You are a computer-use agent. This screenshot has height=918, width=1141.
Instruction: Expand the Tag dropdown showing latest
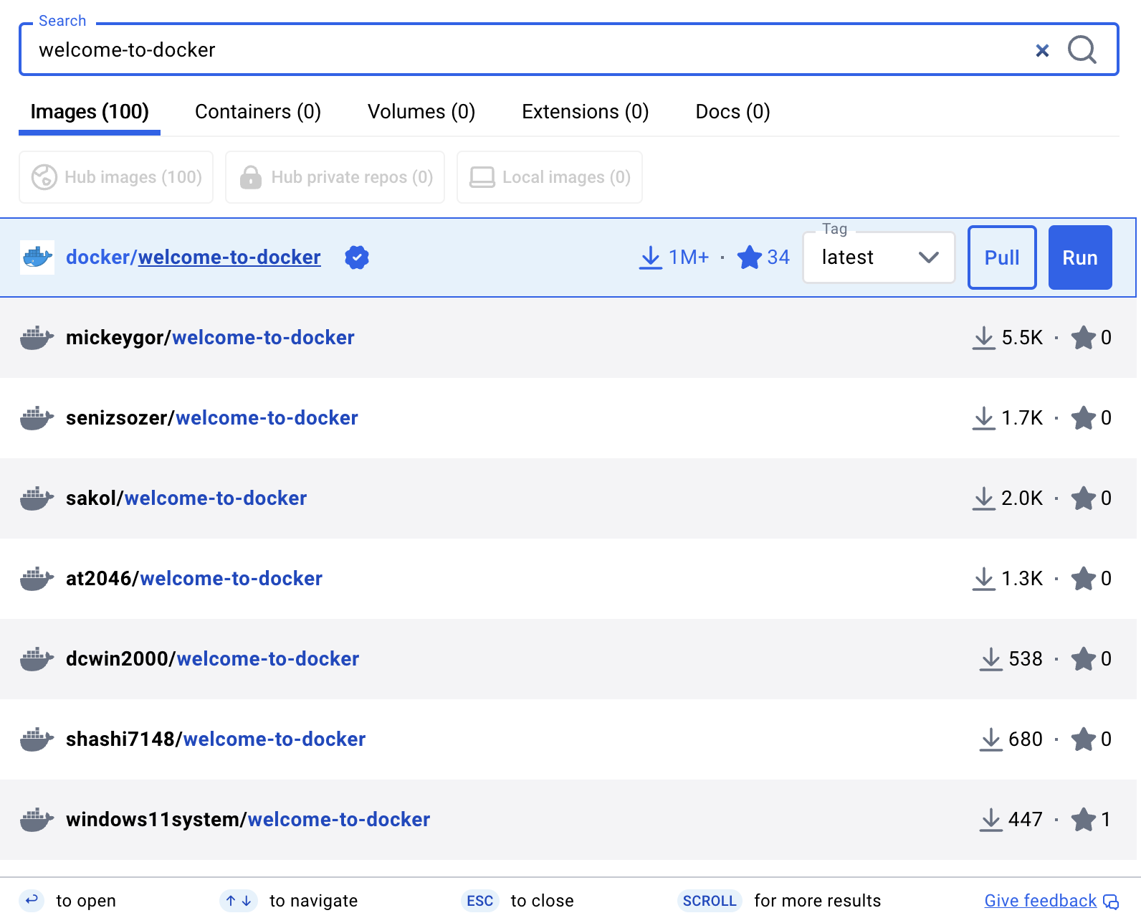tap(879, 257)
